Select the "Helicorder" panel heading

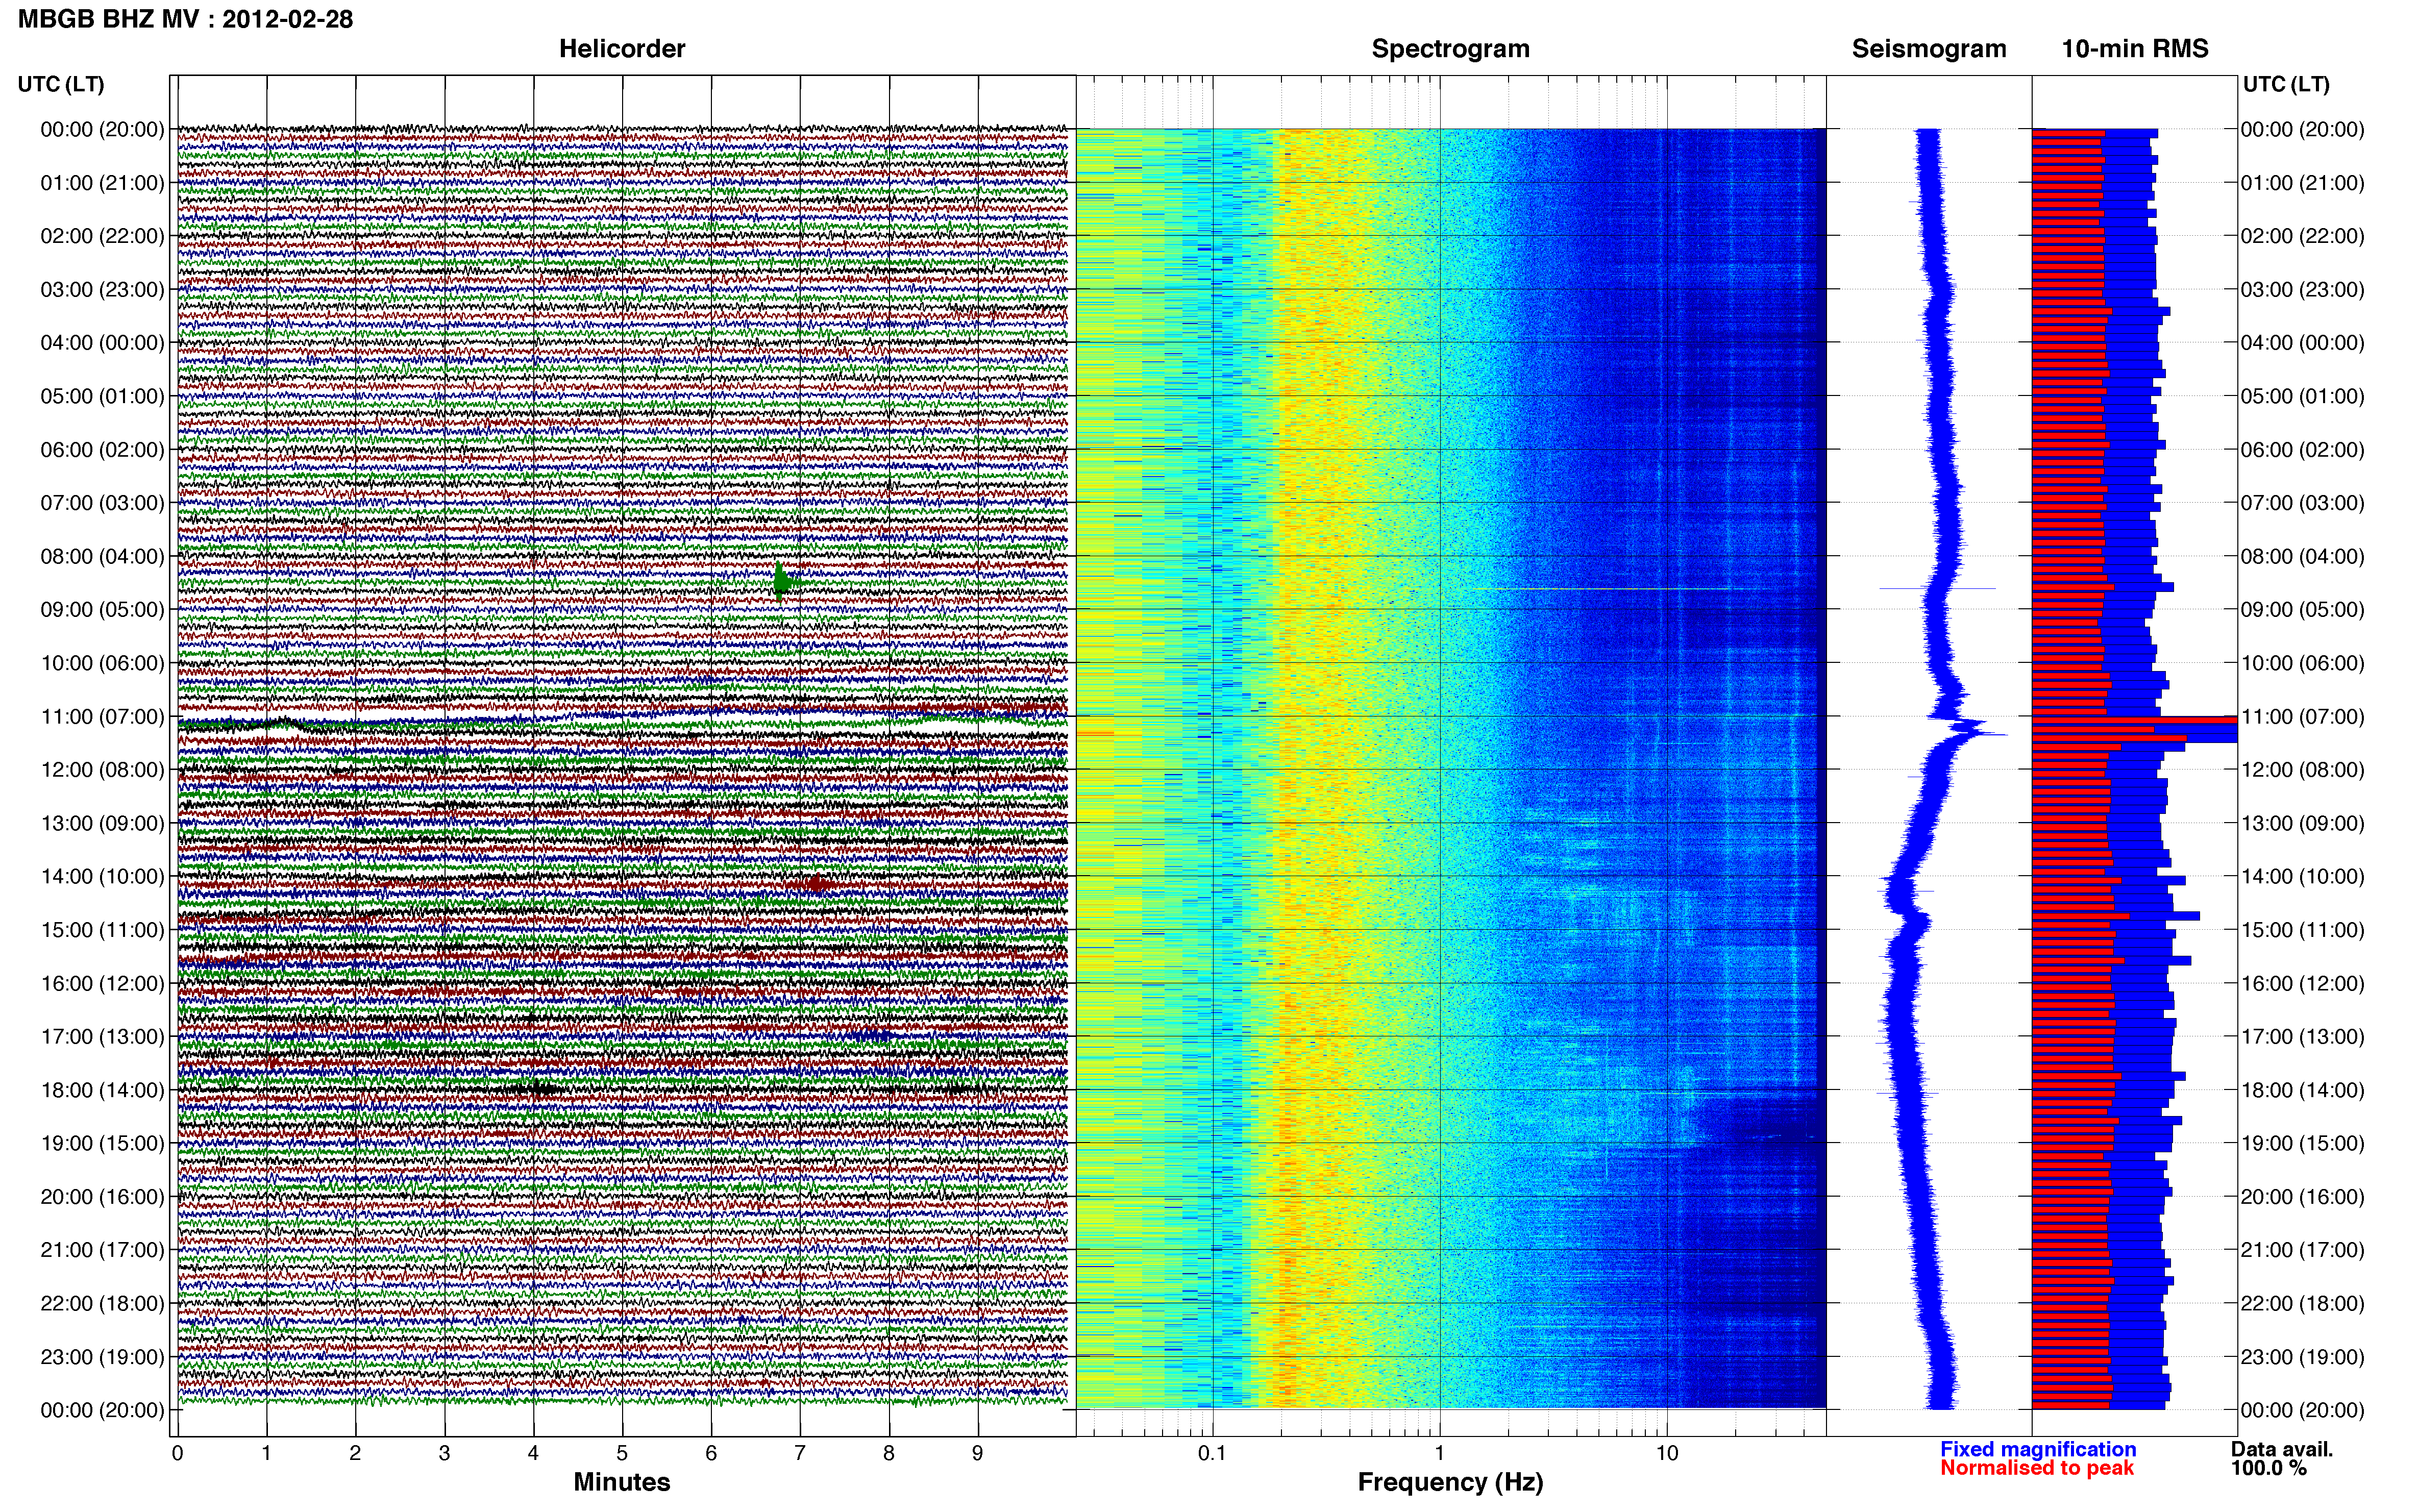tap(622, 49)
